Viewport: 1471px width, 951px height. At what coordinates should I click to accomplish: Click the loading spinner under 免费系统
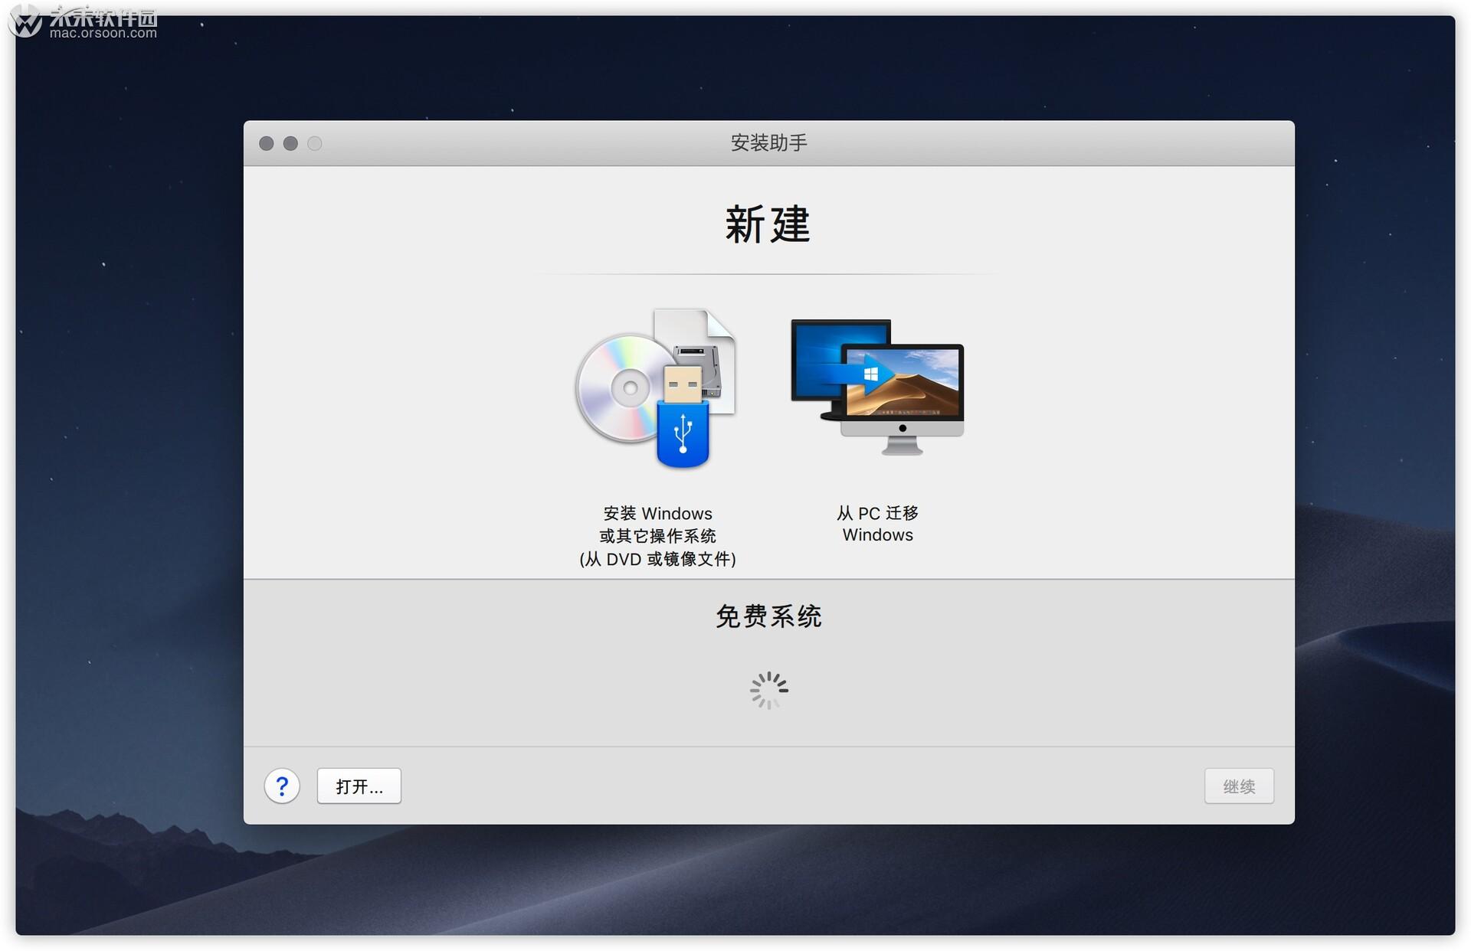pyautogui.click(x=768, y=690)
